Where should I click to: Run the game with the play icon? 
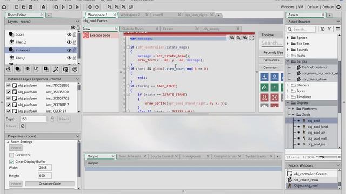[x=63, y=7]
